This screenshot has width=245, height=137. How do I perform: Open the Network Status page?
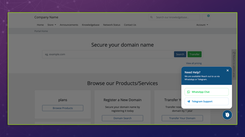point(112,25)
